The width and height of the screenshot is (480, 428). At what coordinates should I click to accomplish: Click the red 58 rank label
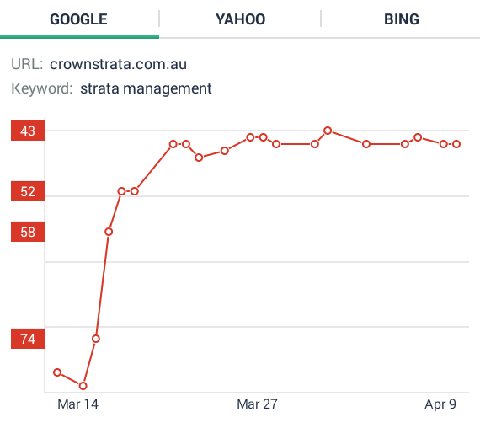[x=28, y=232]
